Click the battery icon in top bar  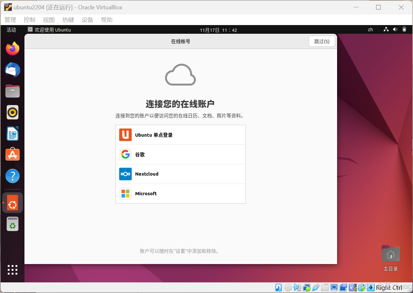coord(404,30)
